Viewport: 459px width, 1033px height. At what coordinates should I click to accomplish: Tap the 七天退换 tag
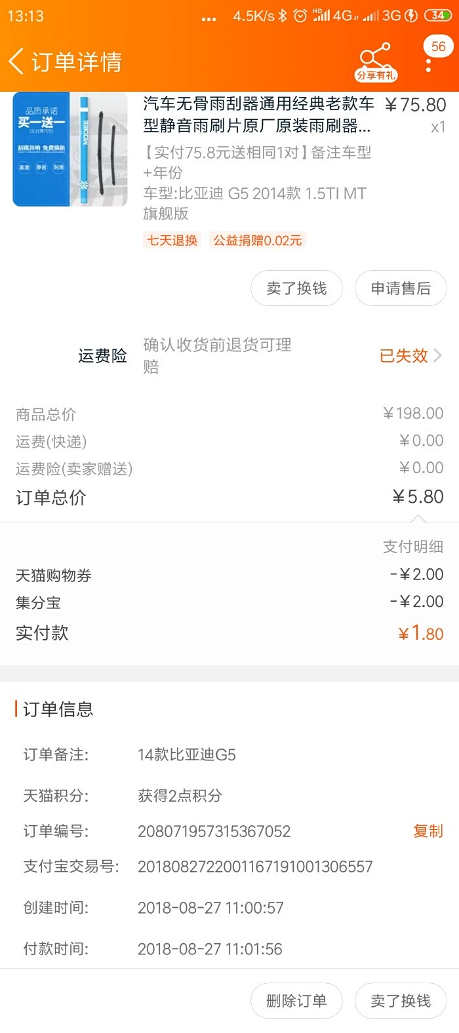pyautogui.click(x=172, y=241)
